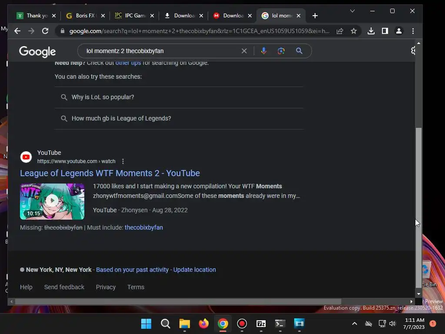Click the address bar URL

(199, 31)
